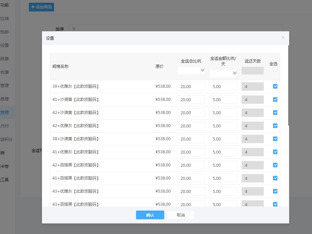Click the 排序 input field behind the dialog
The width and height of the screenshot is (312, 234).
(176, 29)
